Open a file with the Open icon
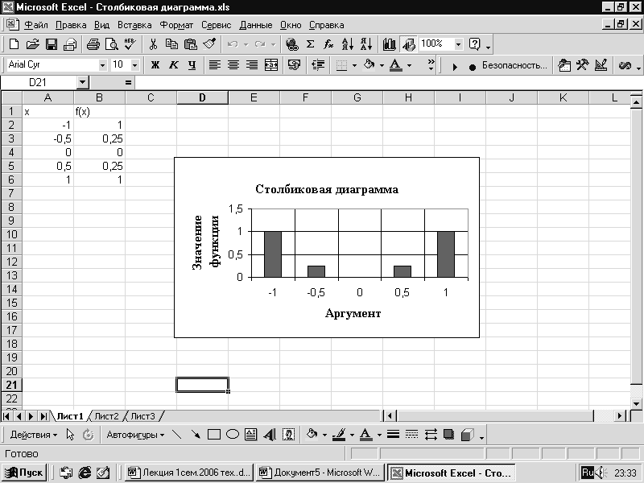644x483 pixels. [x=32, y=44]
